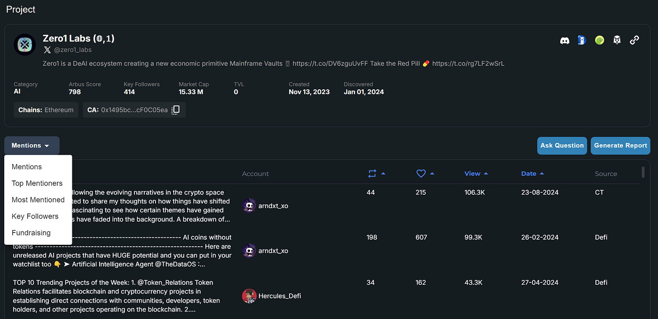Click the Market Cap value 15.33 M
Screen dimensions: 658x319
pyautogui.click(x=191, y=92)
